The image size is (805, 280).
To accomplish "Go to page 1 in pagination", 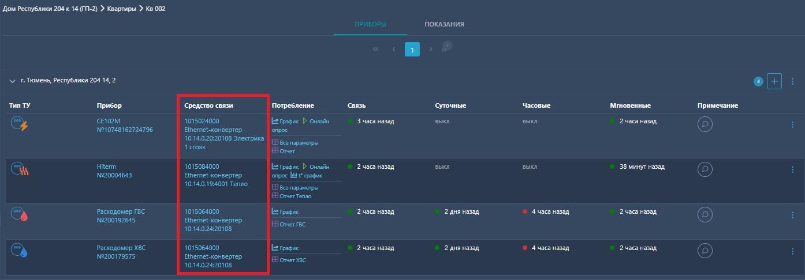I will (412, 50).
